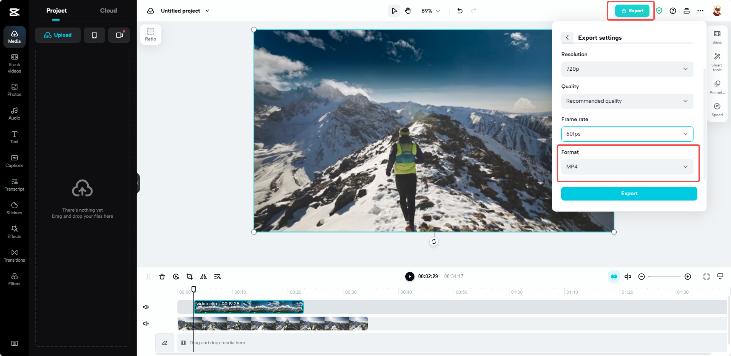
Task: Switch to the Cloud tab
Action: click(x=109, y=11)
